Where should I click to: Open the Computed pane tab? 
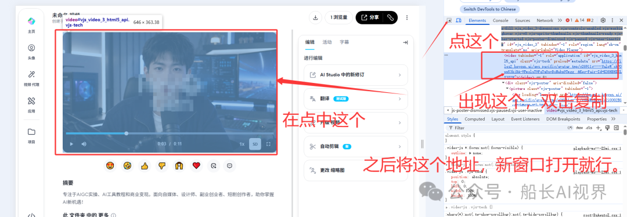pyautogui.click(x=475, y=119)
